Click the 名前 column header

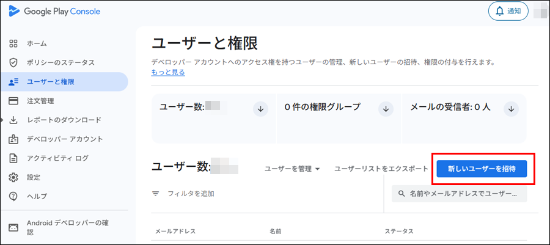276,232
